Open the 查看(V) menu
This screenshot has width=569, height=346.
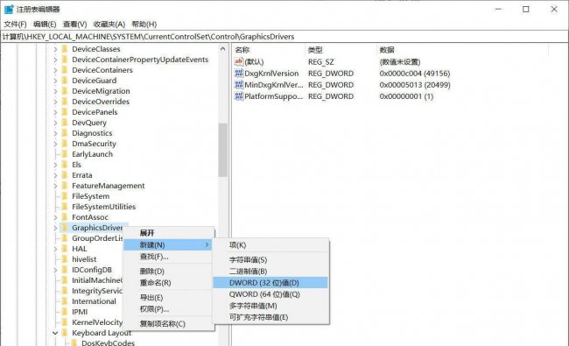pyautogui.click(x=74, y=25)
